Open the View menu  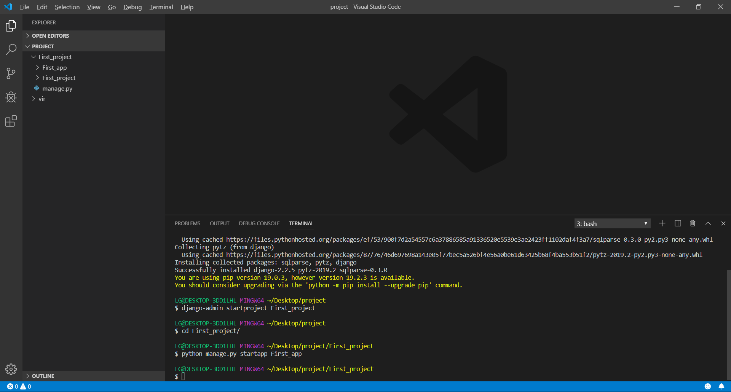94,7
